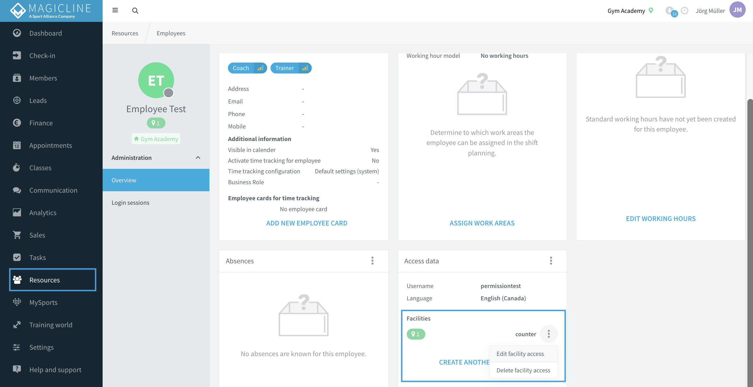The height and width of the screenshot is (387, 753).
Task: Select Edit facility access
Action: [523, 354]
